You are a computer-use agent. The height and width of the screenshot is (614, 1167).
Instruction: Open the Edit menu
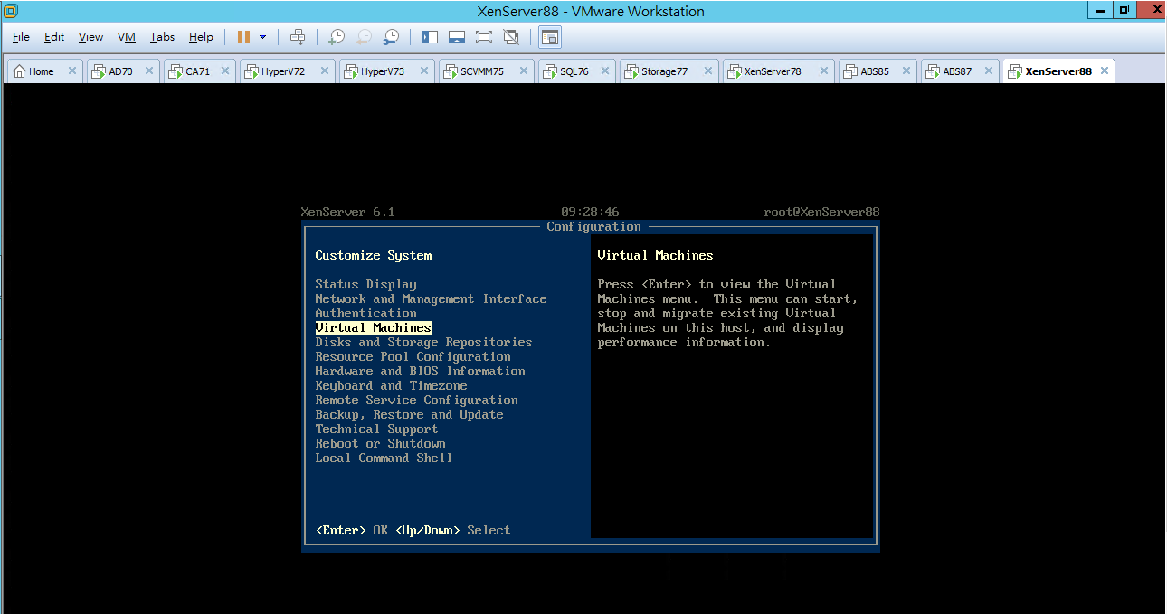pyautogui.click(x=54, y=37)
